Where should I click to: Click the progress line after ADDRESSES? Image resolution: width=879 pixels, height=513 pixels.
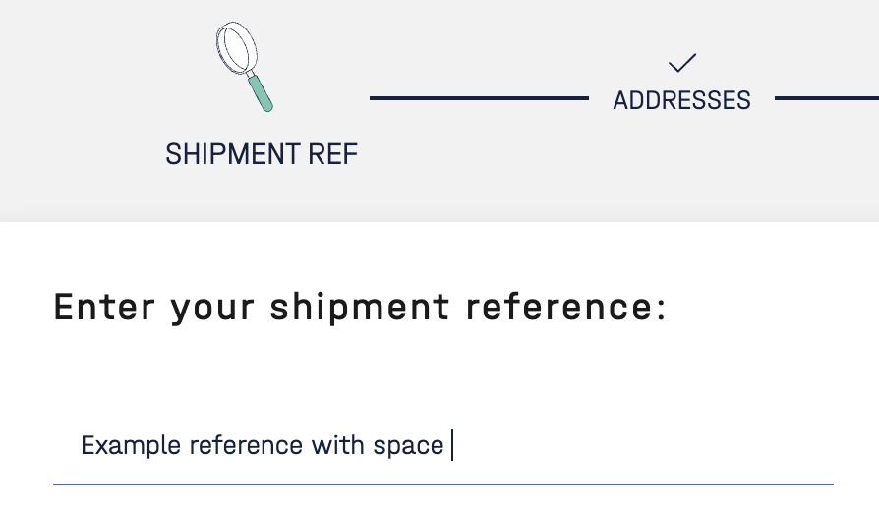point(826,98)
